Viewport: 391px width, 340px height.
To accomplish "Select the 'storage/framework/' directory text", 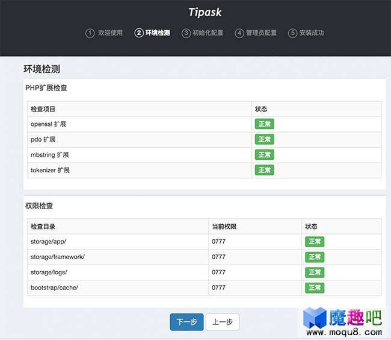I will coord(58,257).
